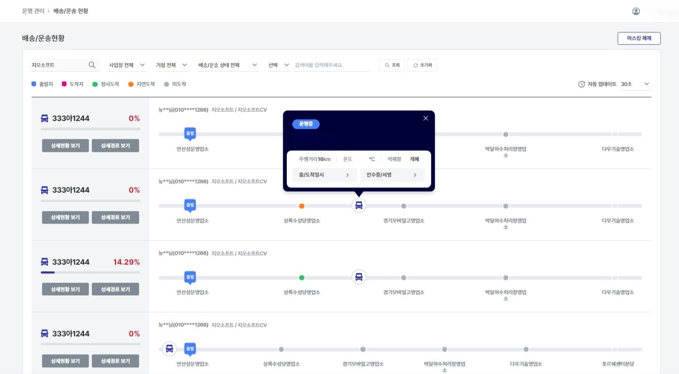Image resolution: width=679 pixels, height=374 pixels.
Task: Click the truck marker in the 14.29% row timeline
Action: (x=359, y=277)
